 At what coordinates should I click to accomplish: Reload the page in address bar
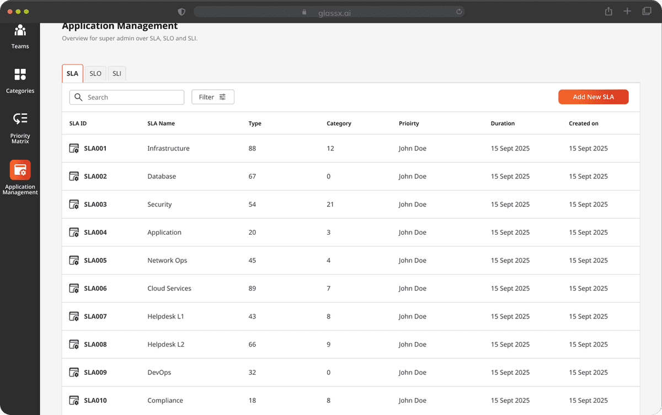tap(458, 12)
